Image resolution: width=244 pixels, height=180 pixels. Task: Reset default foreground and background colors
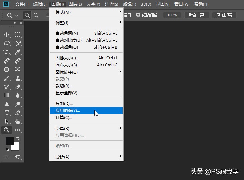click(x=7, y=149)
